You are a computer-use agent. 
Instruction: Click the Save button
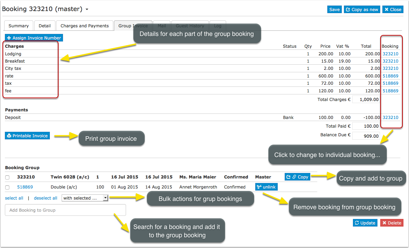pos(335,9)
